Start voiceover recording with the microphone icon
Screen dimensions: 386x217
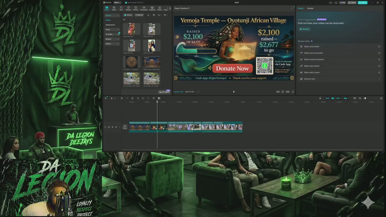pyautogui.click(x=320, y=98)
